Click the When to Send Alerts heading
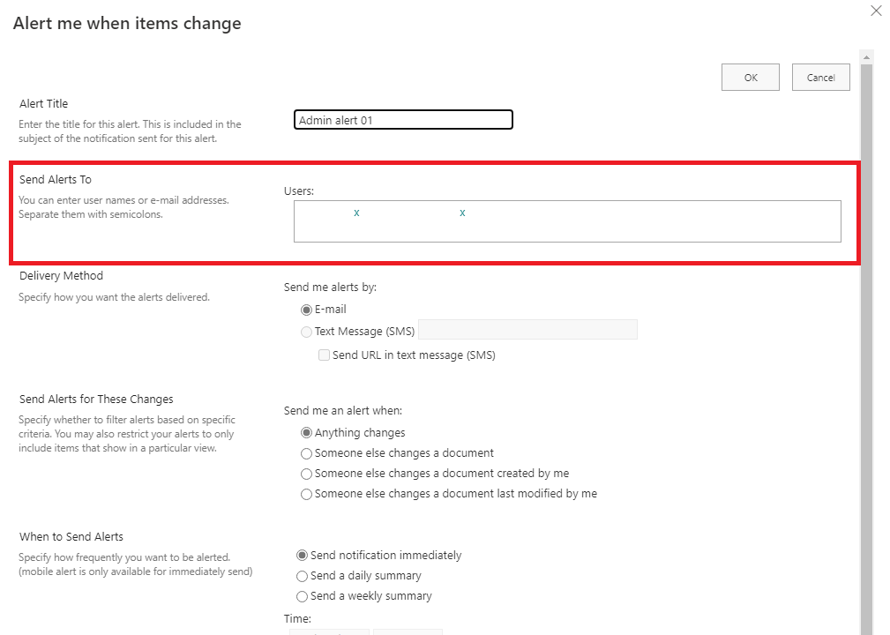 point(71,537)
